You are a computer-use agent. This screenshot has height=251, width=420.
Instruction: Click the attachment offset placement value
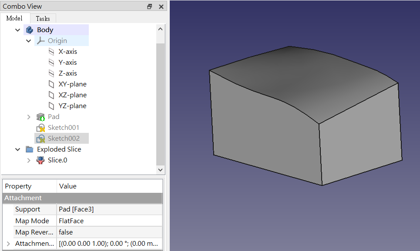(x=110, y=244)
